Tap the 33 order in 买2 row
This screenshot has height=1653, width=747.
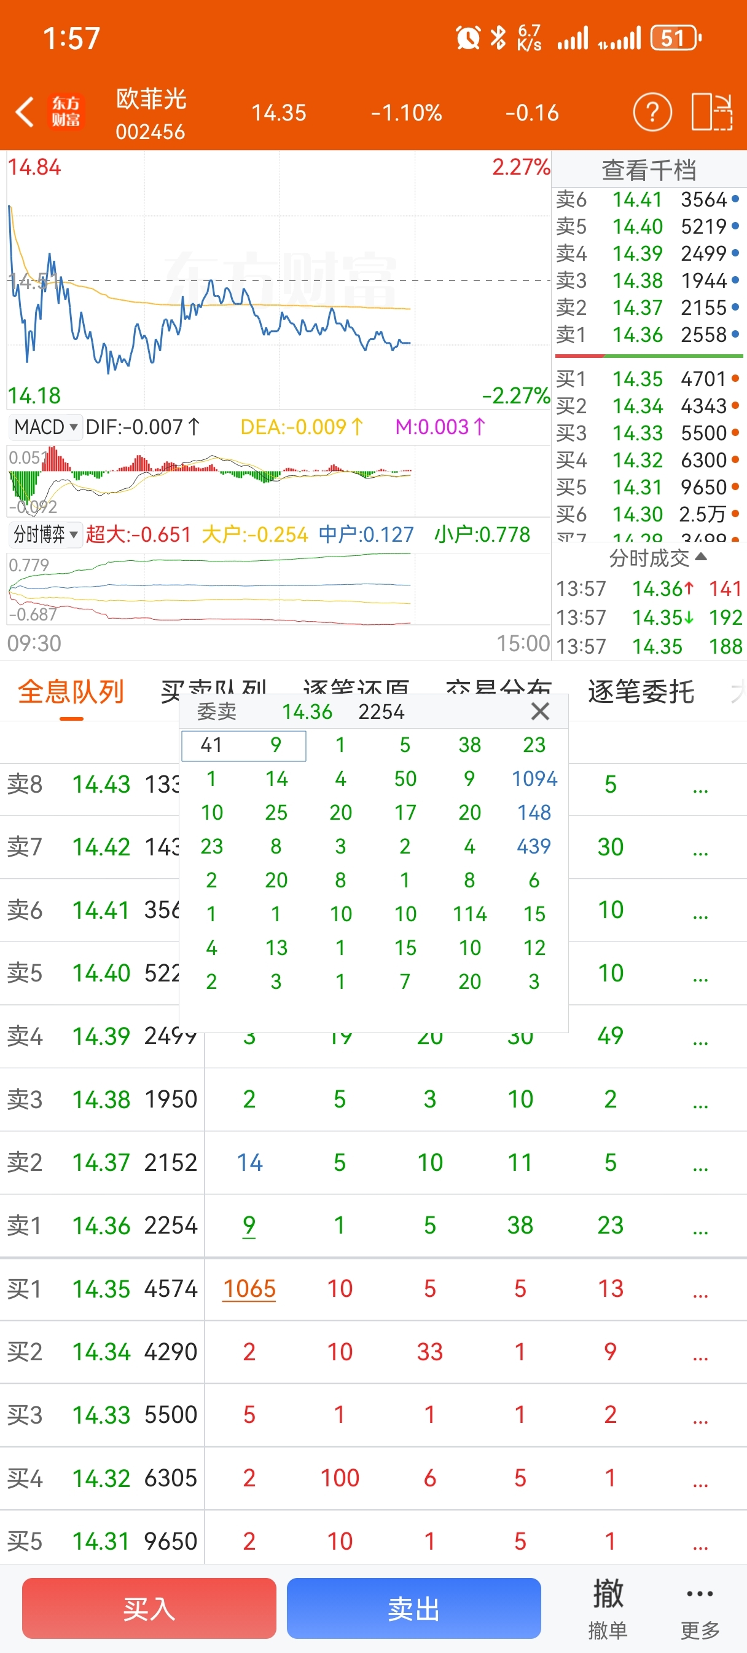[x=429, y=1352]
